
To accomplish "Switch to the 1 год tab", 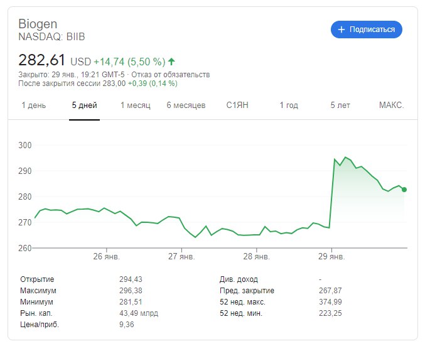I will pos(289,105).
